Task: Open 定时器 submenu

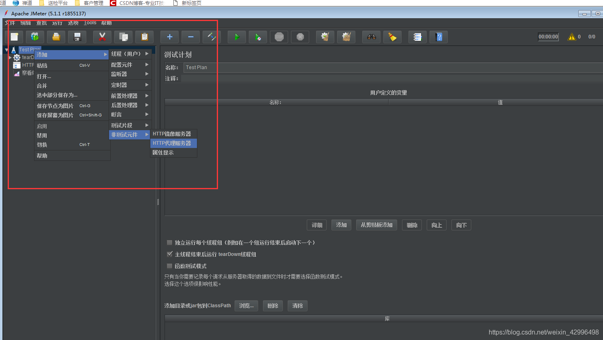Action: (130, 85)
